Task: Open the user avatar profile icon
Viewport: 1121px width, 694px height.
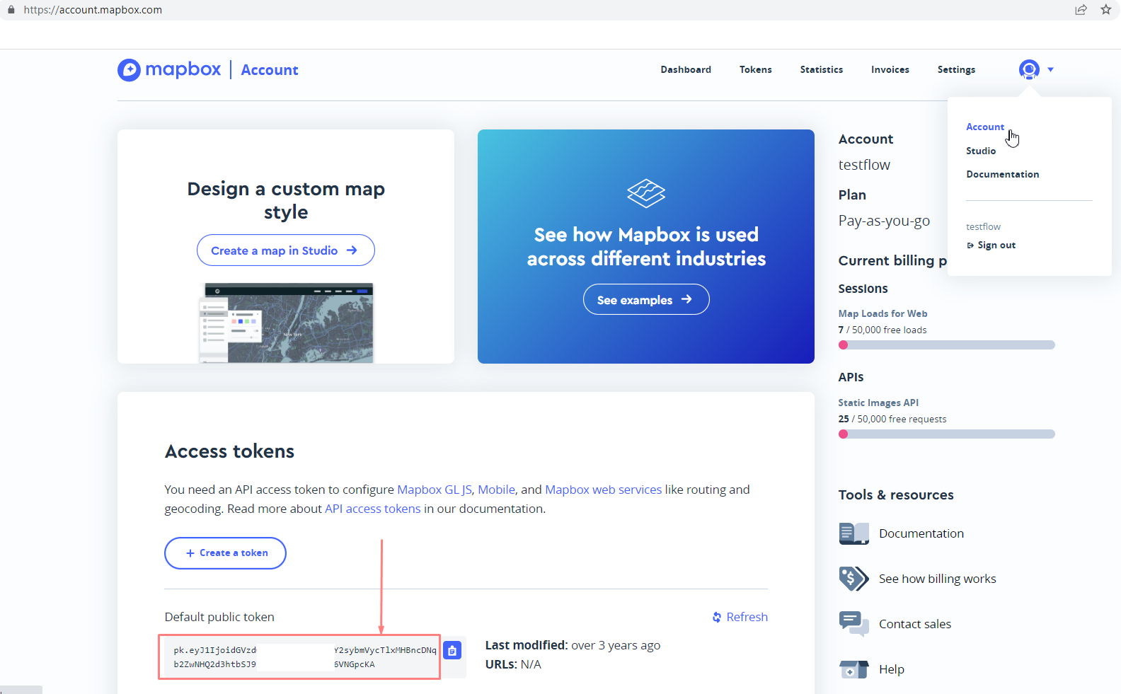Action: [1029, 69]
